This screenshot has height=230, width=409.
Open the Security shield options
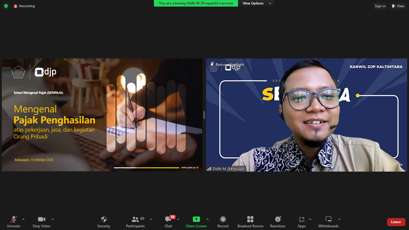click(104, 222)
